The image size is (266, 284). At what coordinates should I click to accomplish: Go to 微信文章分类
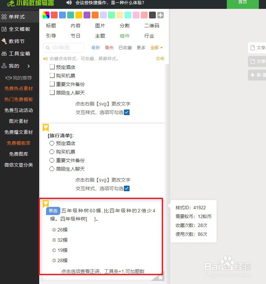click(x=19, y=165)
